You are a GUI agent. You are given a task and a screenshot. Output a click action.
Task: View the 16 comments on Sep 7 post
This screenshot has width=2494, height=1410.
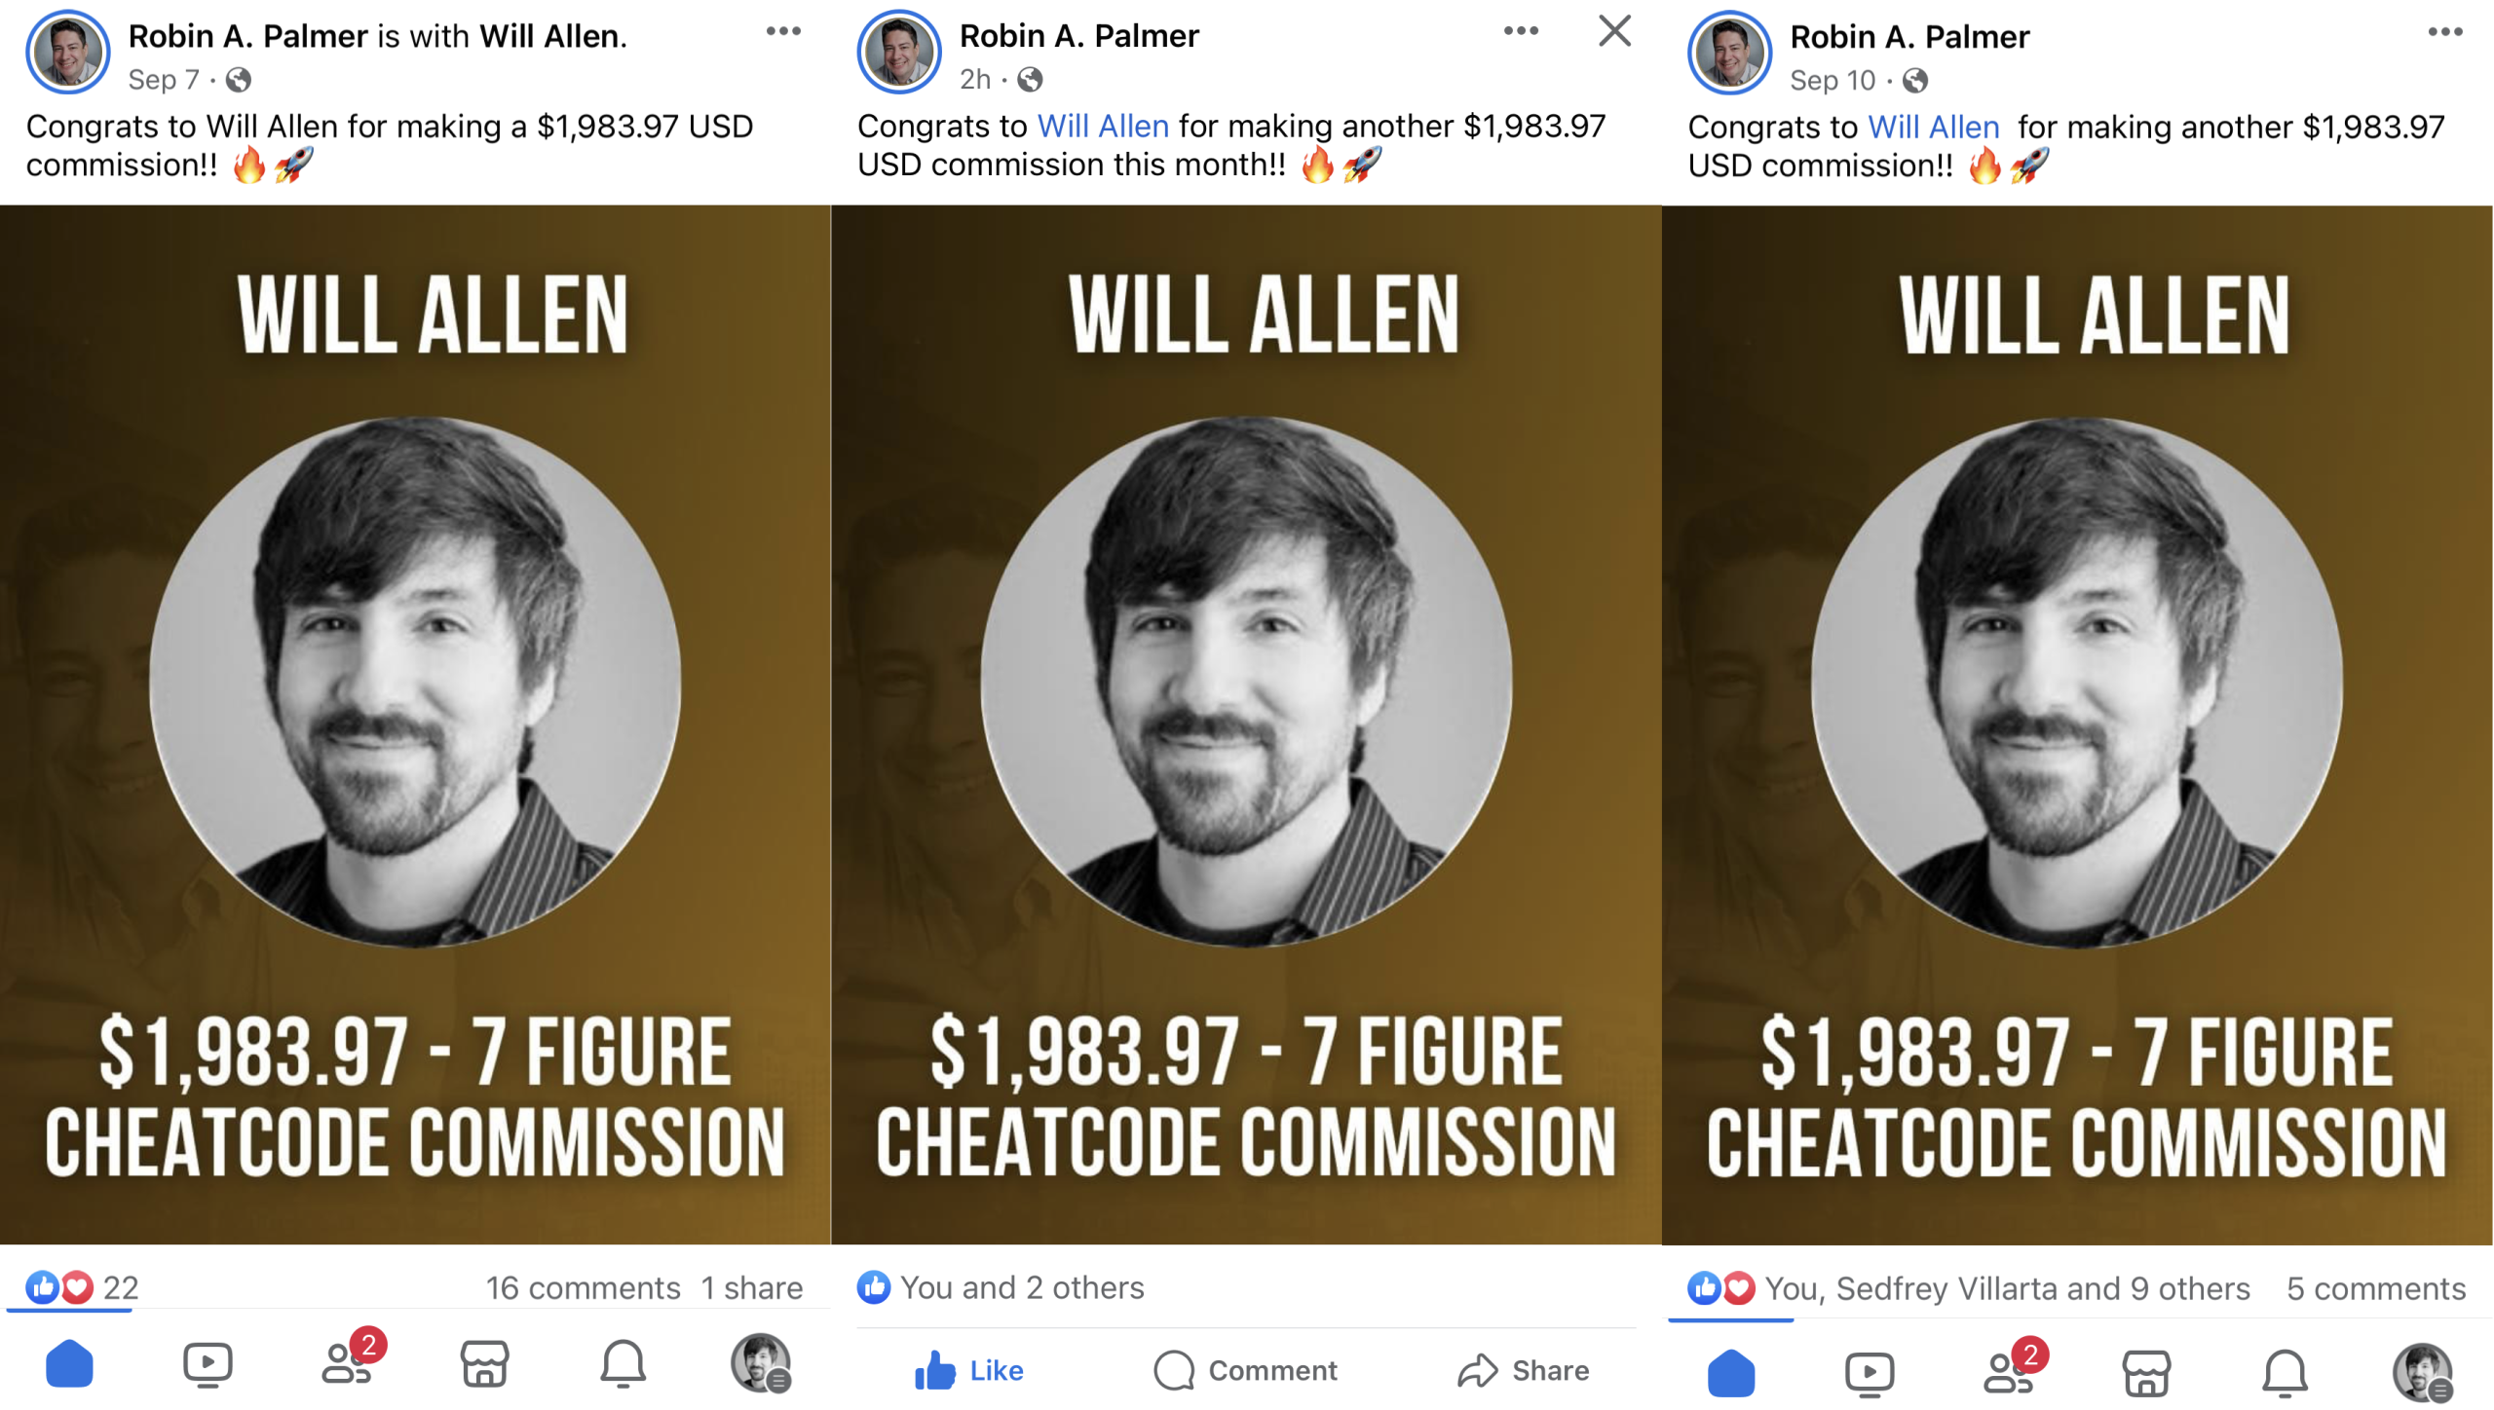pyautogui.click(x=583, y=1287)
